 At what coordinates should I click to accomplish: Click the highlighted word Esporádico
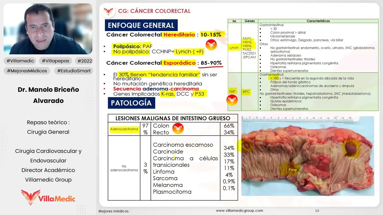tap(179, 63)
